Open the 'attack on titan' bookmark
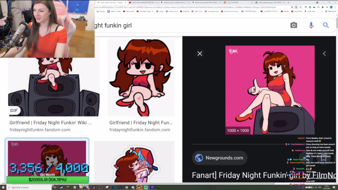 tap(114, 11)
